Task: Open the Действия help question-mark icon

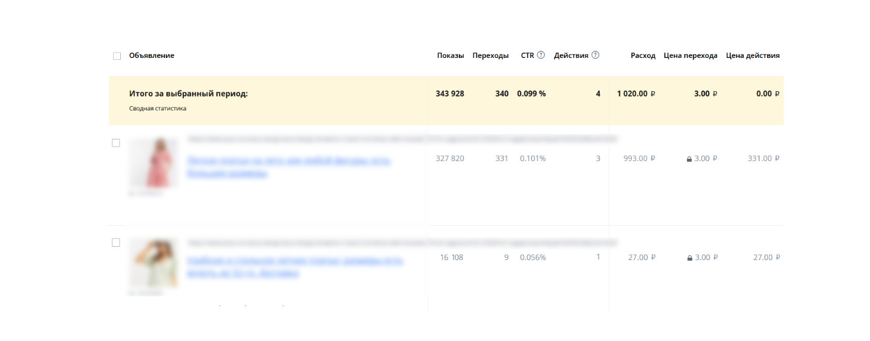Action: 596,55
